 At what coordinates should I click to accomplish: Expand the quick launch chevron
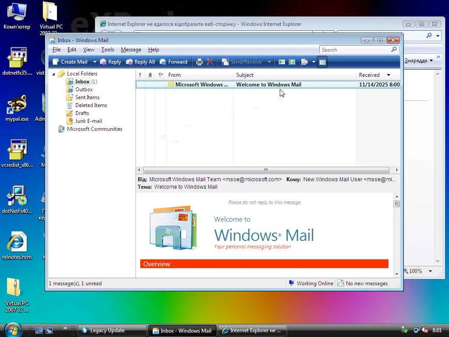pos(65,328)
